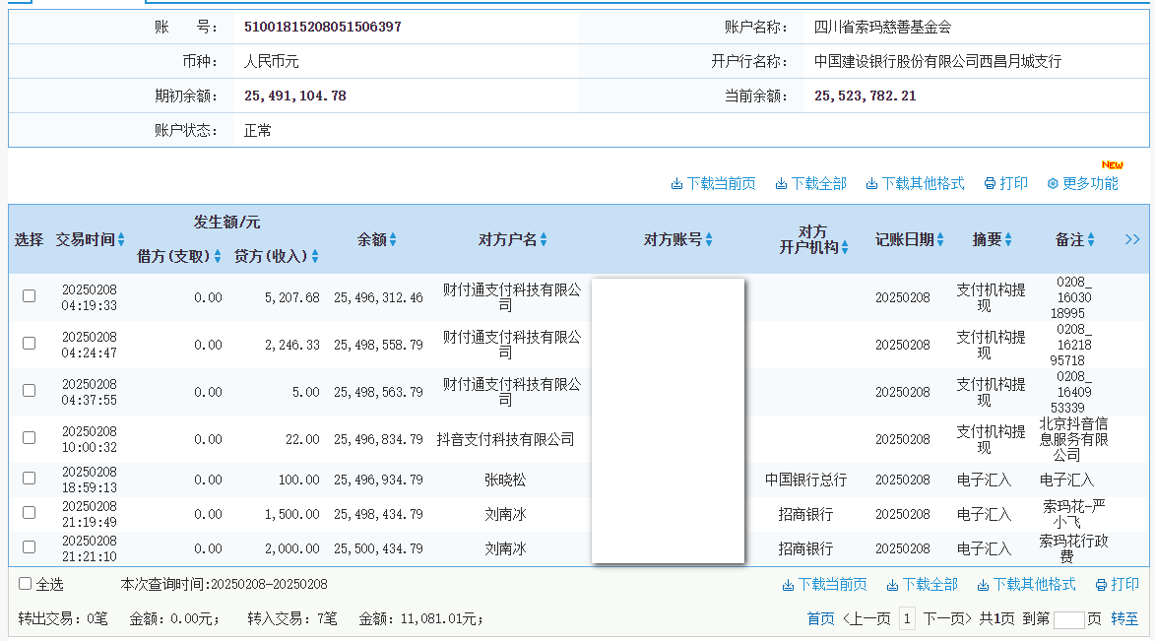Viewport: 1155px width, 641px height.
Task: Sort by 对方户名 column arrows
Action: coord(544,239)
